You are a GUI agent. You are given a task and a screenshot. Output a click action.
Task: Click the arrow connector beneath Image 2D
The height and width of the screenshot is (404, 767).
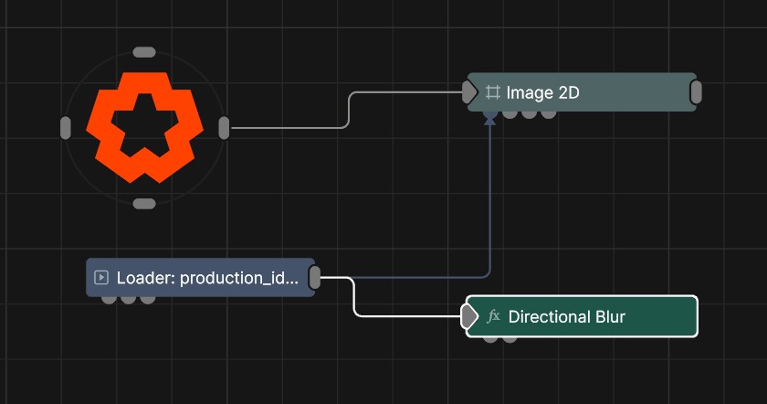(x=490, y=117)
